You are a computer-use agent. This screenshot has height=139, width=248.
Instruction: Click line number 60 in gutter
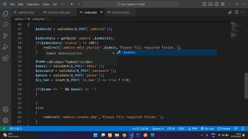point(19,89)
